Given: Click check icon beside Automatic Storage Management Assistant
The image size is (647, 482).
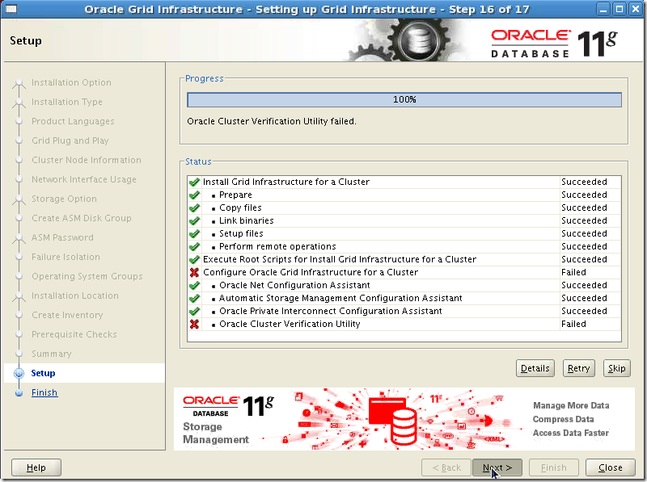Looking at the screenshot, I should pyautogui.click(x=194, y=298).
